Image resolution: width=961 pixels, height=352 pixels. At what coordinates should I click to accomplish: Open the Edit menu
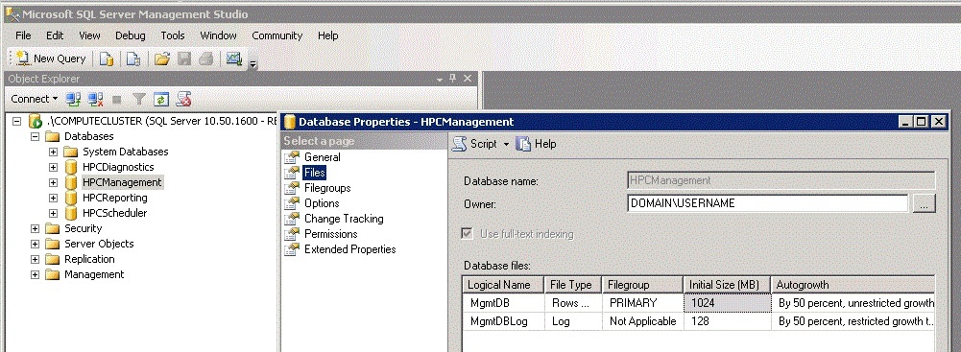click(55, 35)
